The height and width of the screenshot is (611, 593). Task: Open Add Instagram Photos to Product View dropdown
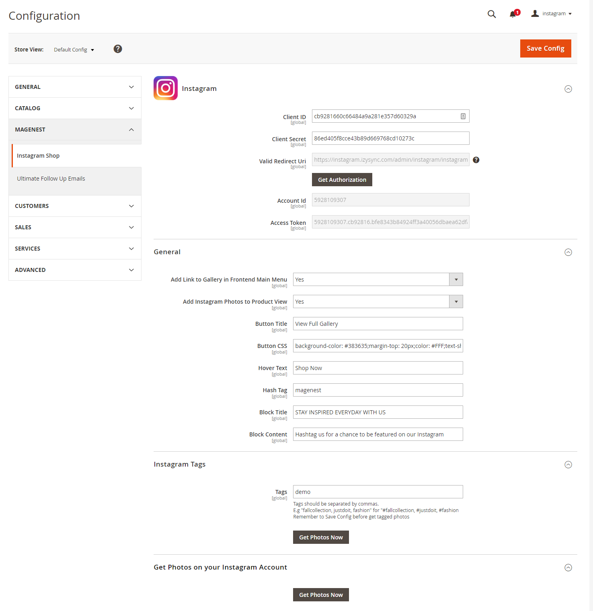click(x=378, y=302)
